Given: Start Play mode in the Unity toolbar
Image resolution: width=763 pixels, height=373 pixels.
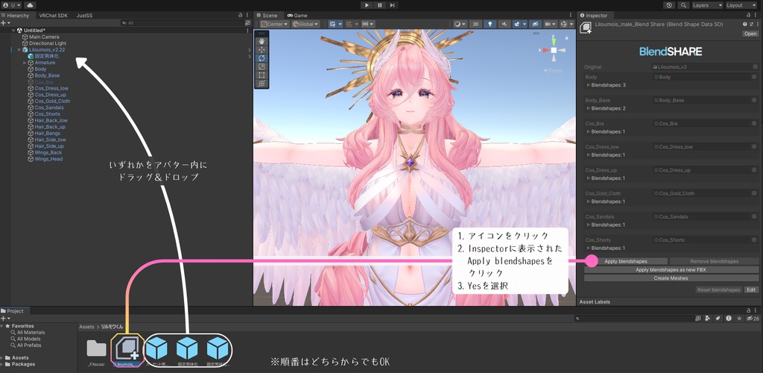Looking at the screenshot, I should coord(367,5).
